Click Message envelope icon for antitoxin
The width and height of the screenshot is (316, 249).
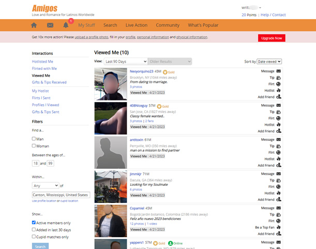[x=279, y=139]
